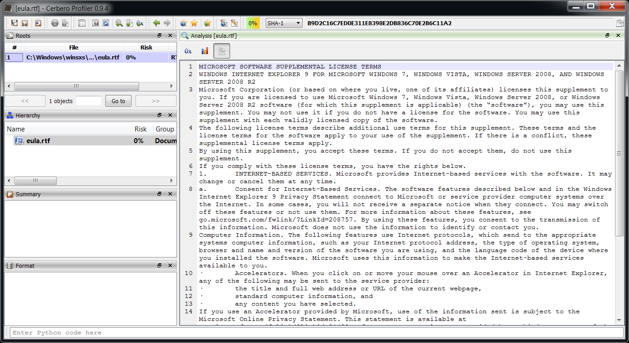Select eula.rtf in the Hierarchy tree
This screenshot has height=343, width=629.
tap(38, 140)
